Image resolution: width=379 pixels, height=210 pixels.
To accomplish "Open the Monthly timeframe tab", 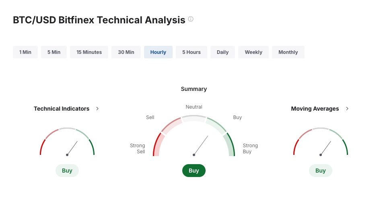I will (288, 52).
